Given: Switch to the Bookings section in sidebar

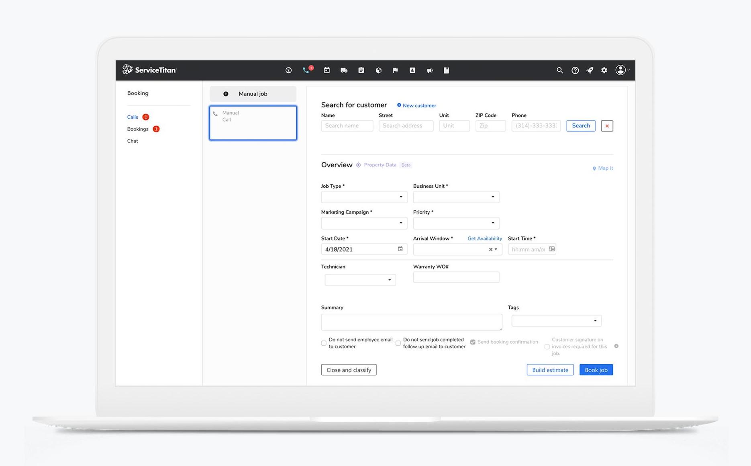Looking at the screenshot, I should [138, 129].
